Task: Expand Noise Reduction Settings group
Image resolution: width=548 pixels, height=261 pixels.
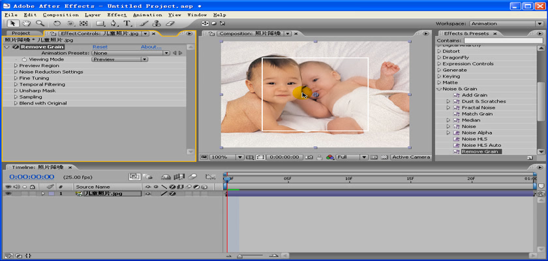Action: click(16, 72)
